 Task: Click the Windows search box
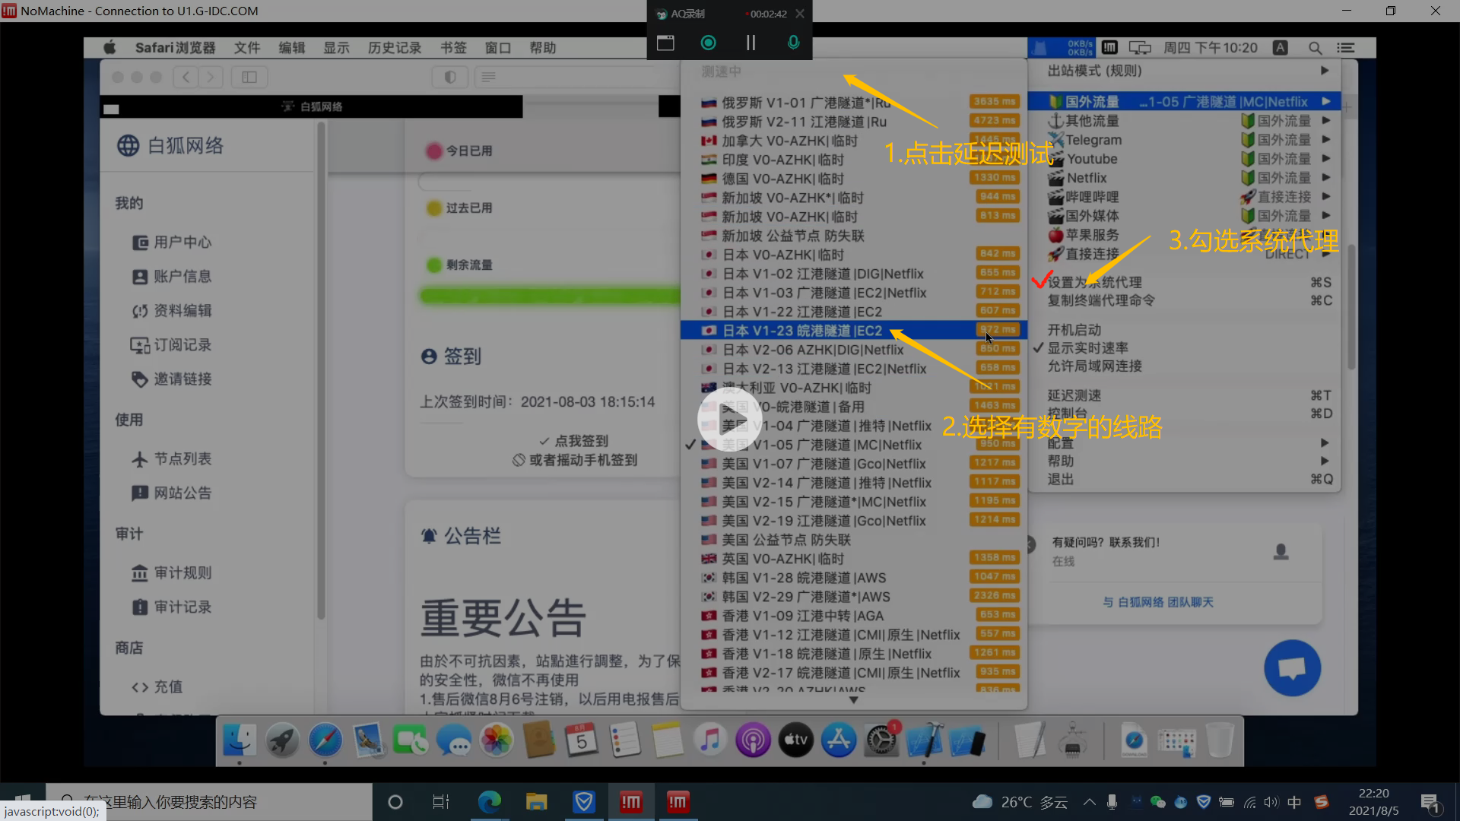tap(209, 802)
